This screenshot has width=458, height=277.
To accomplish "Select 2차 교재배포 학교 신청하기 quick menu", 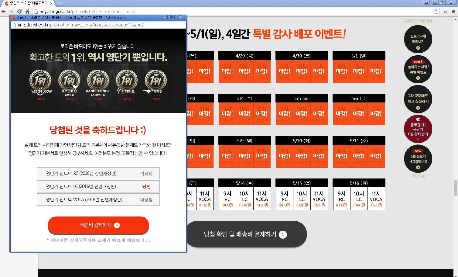I will click(x=418, y=99).
